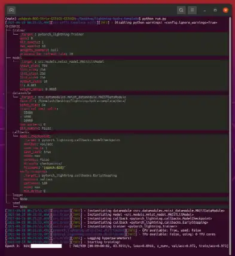Click the MNISTLitModel target line
The height and width of the screenshot is (256, 235).
[x=62, y=62]
